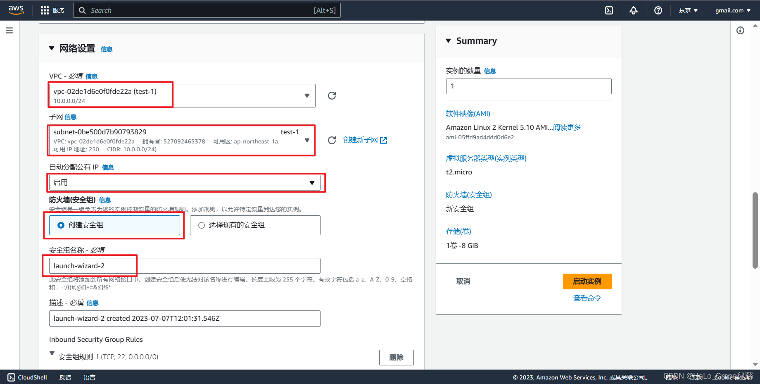The width and height of the screenshot is (760, 384).
Task: Open the info panel icon on the right edge
Action: point(740,30)
